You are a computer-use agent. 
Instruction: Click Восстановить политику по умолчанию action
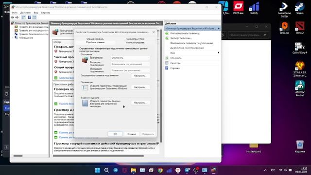point(192,43)
